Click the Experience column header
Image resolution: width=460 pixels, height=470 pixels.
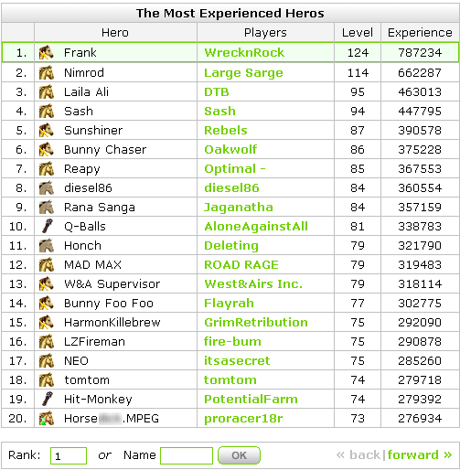[420, 32]
